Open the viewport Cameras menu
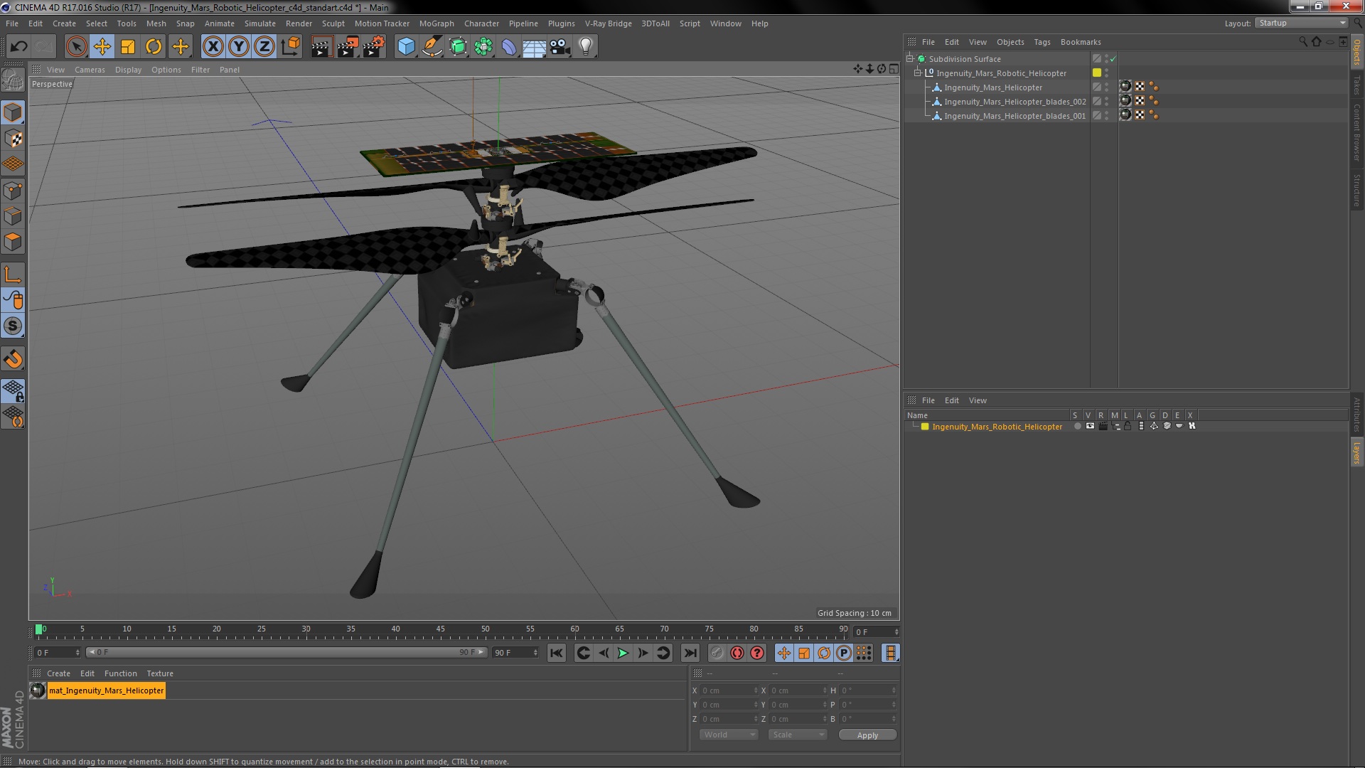 (x=90, y=70)
